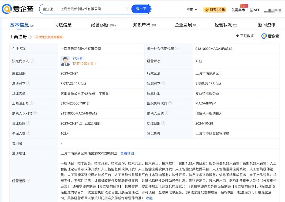Viewport: 285px width, 202px height.
Task: Clear the search box with X icon
Action: 127,9
